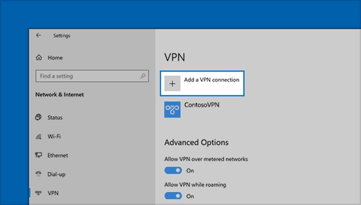This screenshot has width=361, height=205.
Task: Open the Wi-Fi settings page label
Action: coord(55,136)
